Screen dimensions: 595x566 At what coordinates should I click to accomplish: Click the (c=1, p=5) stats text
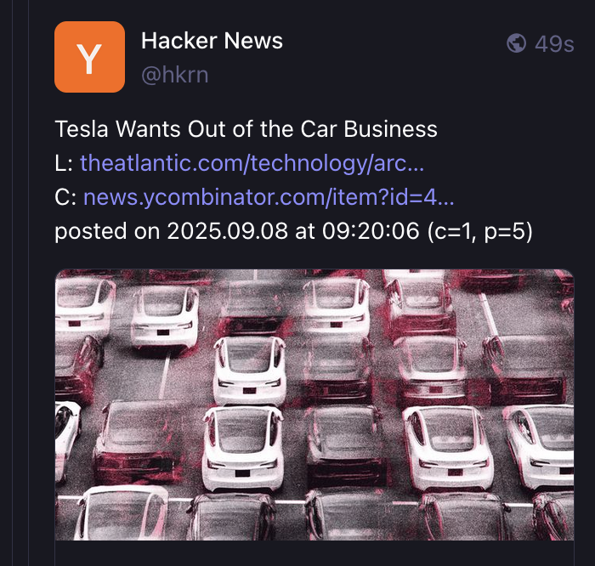coord(479,231)
